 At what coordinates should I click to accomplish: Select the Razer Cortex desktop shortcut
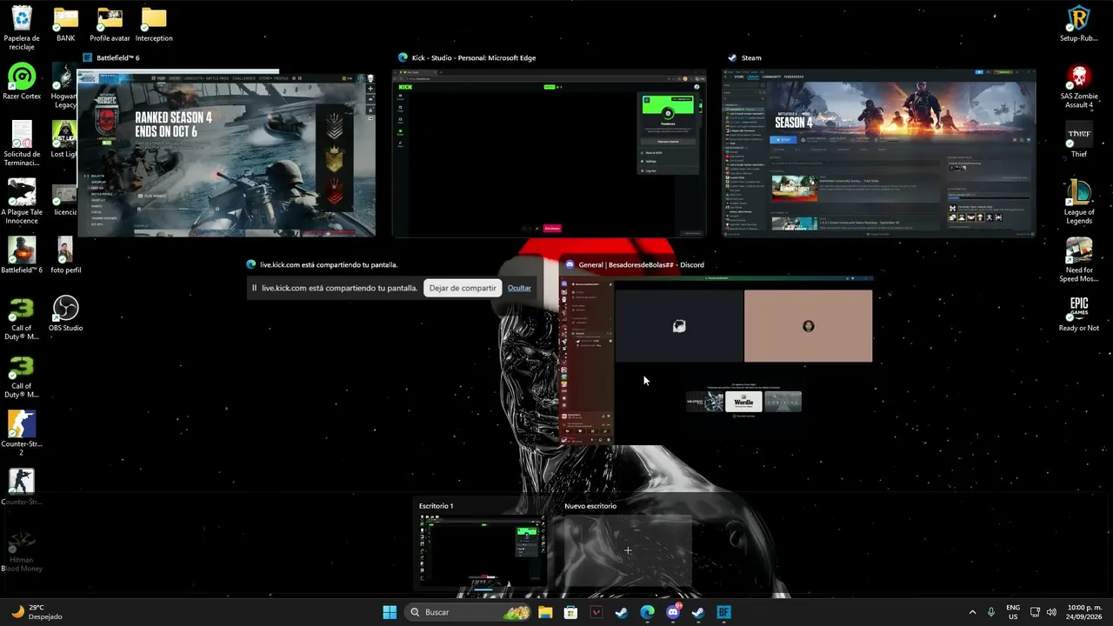pyautogui.click(x=22, y=82)
